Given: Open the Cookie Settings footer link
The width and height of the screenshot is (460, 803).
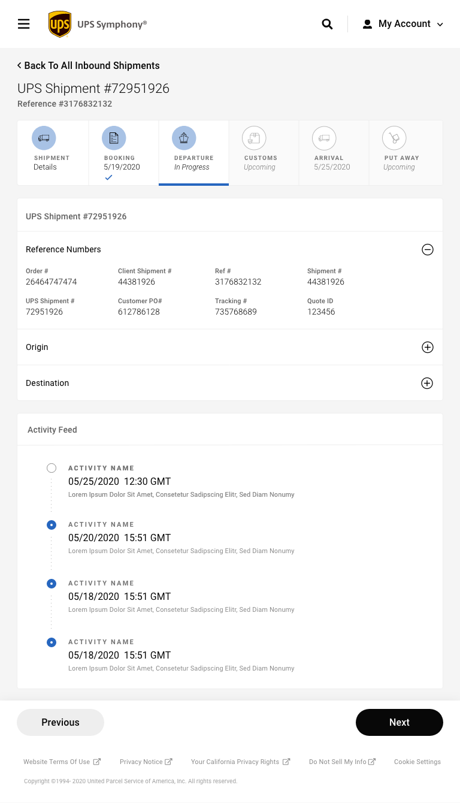Looking at the screenshot, I should pos(417,762).
